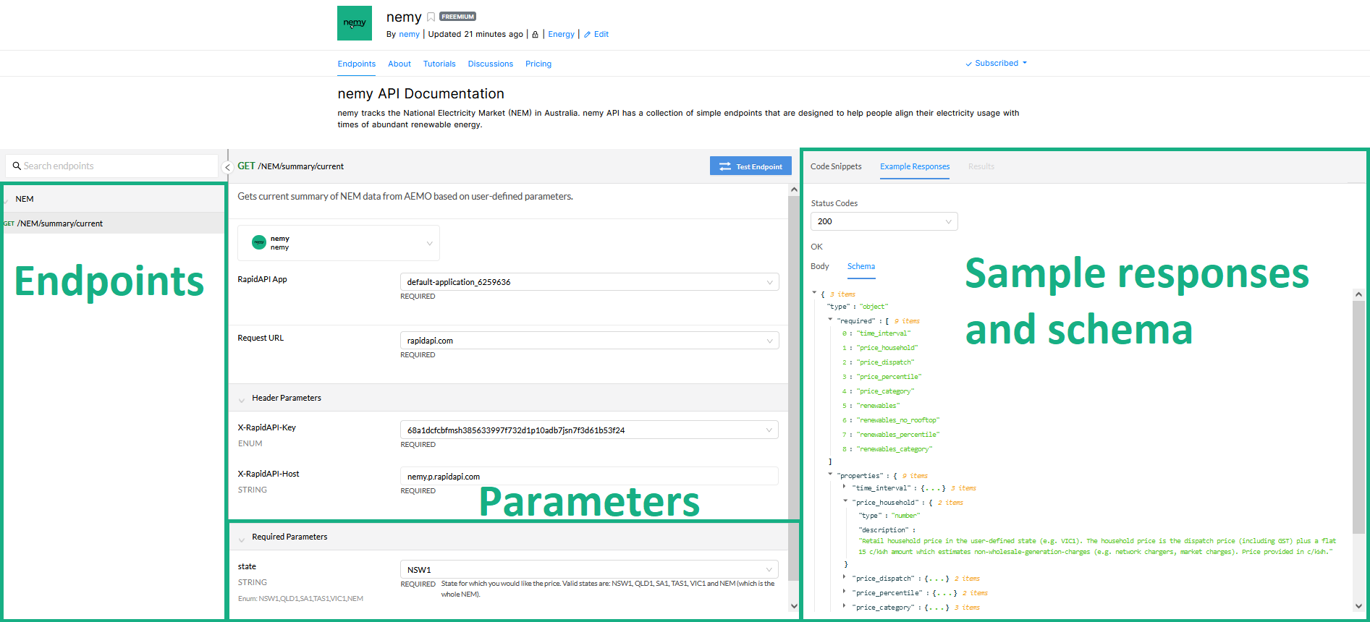Open the Tutorials tab
The width and height of the screenshot is (1370, 622).
(x=439, y=64)
